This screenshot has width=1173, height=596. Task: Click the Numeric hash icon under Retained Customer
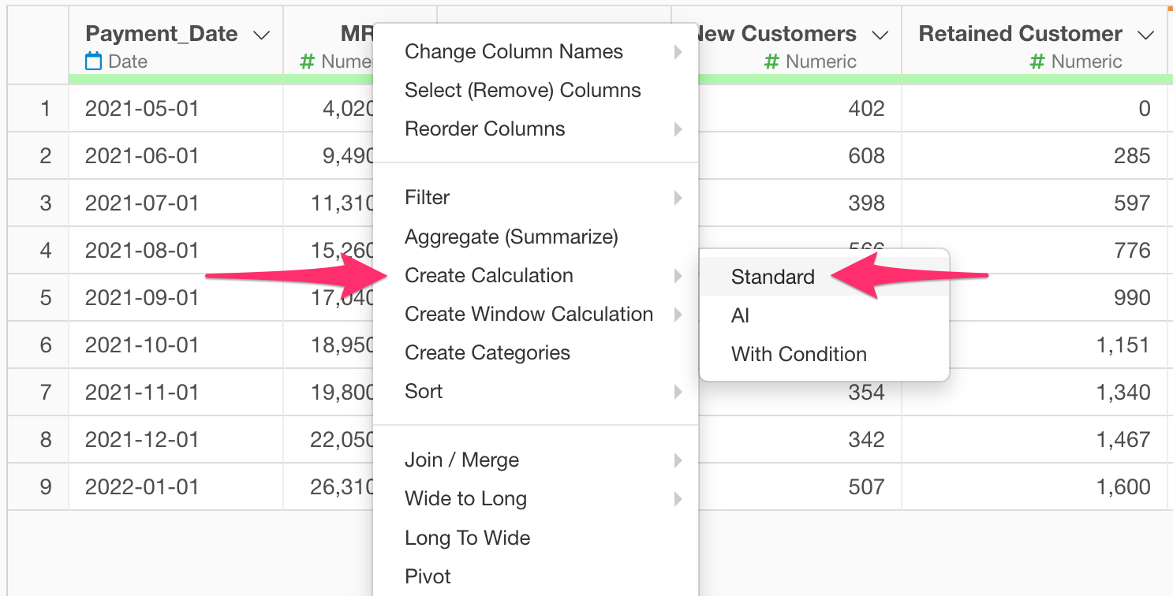(1038, 61)
